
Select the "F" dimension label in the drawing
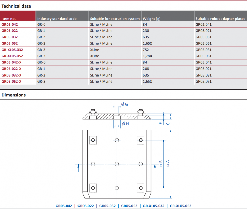160,123
